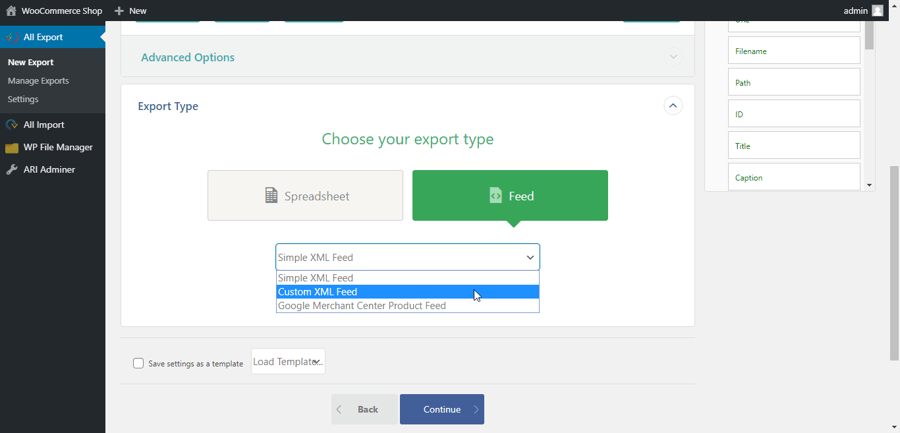900x433 pixels.
Task: Click the field list scroll-down arrow
Action: pyautogui.click(x=870, y=186)
